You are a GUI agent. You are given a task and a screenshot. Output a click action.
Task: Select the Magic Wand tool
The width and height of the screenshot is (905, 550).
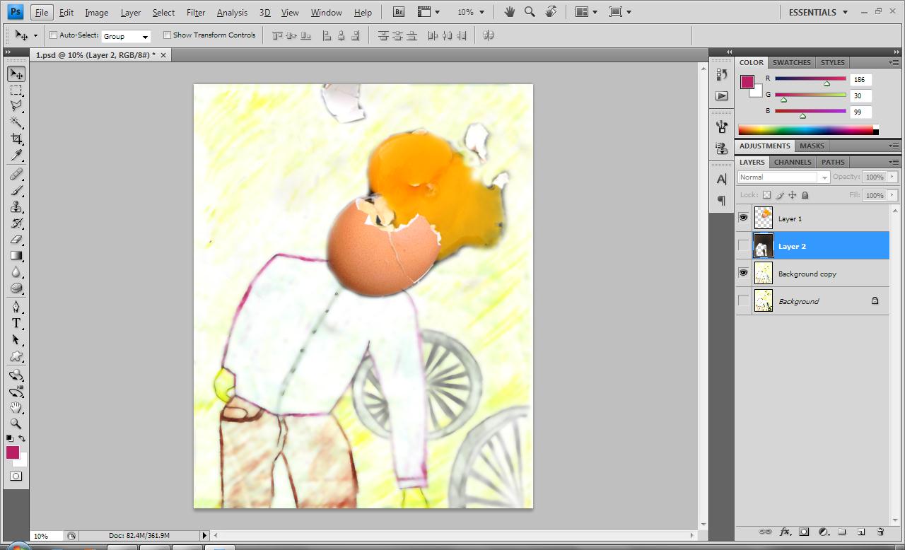[x=16, y=123]
